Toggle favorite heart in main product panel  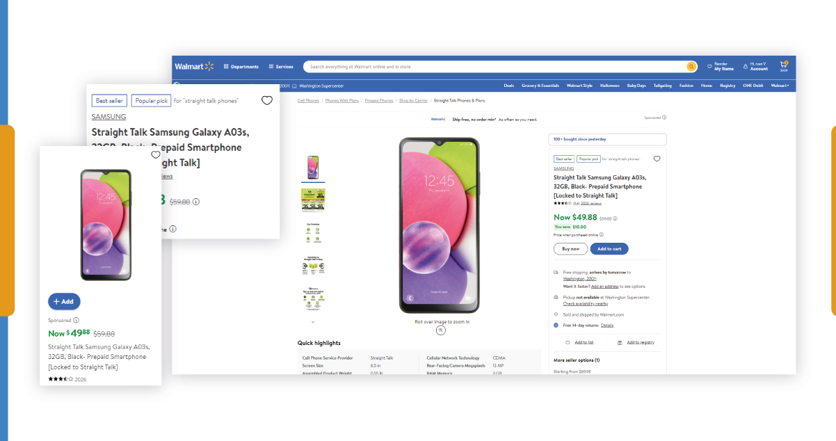click(x=657, y=159)
